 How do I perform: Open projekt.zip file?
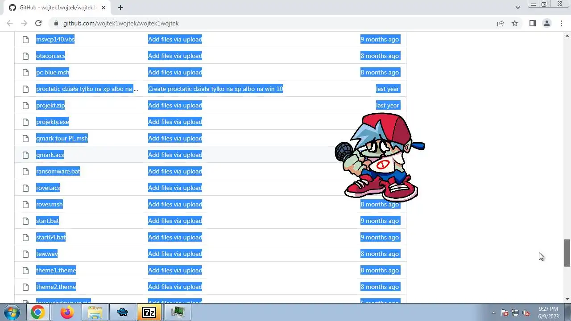[50, 105]
